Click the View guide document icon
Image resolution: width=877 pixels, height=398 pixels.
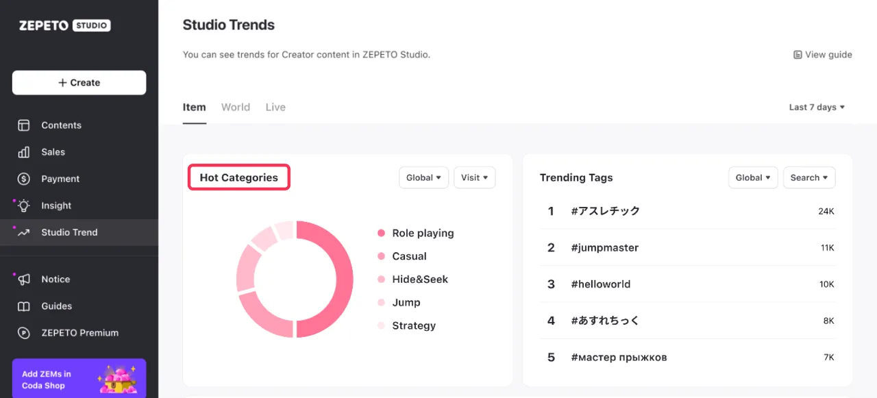click(x=798, y=54)
